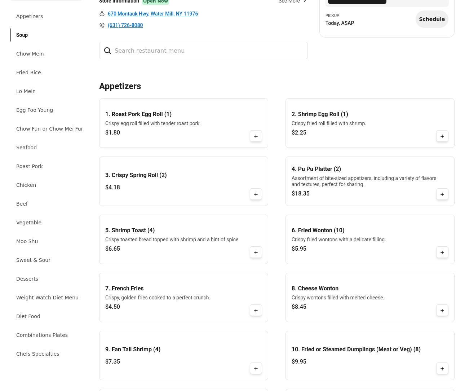Select the French Fries item title
The height and width of the screenshot is (391, 465).
point(124,288)
